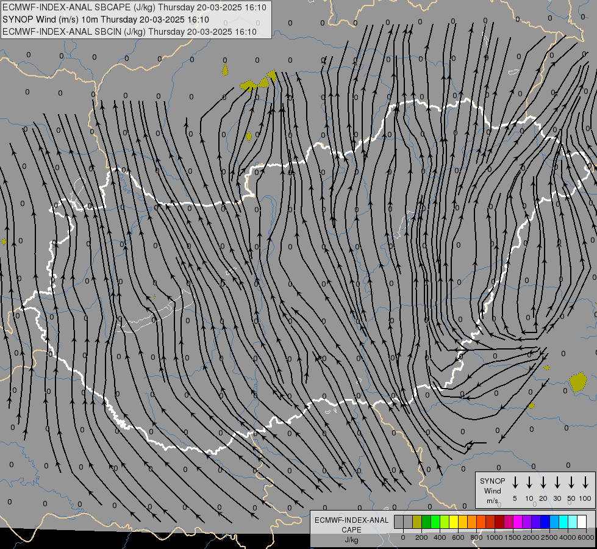Image resolution: width=597 pixels, height=549 pixels.
Task: Click the '100' speed label in wind legend
Action: pos(585,498)
